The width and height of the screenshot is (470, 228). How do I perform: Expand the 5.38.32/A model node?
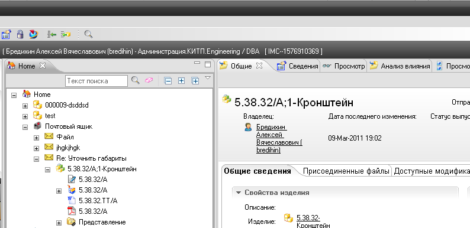(59, 191)
